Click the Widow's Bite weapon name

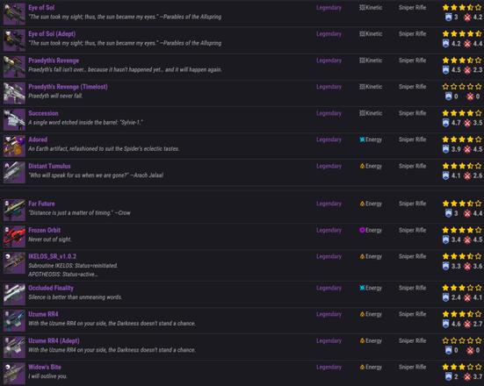click(x=45, y=368)
